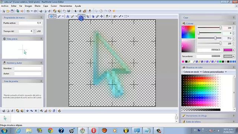Image resolution: width=238 pixels, height=134 pixels.
Task: Click the clock icon in main toolbar
Action: click(x=101, y=11)
